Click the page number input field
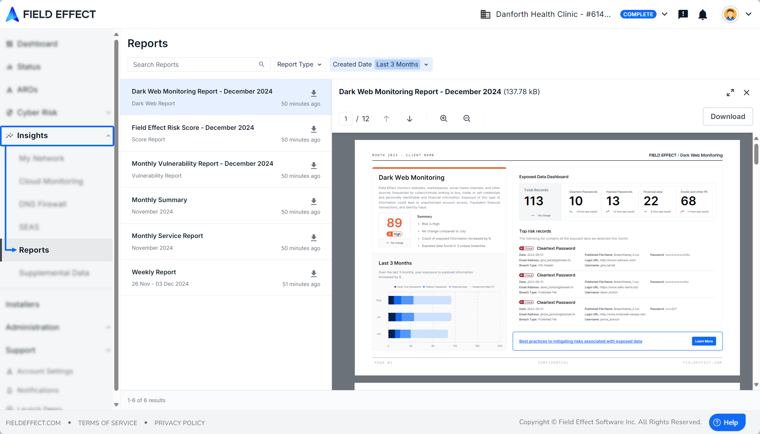 pyautogui.click(x=346, y=119)
